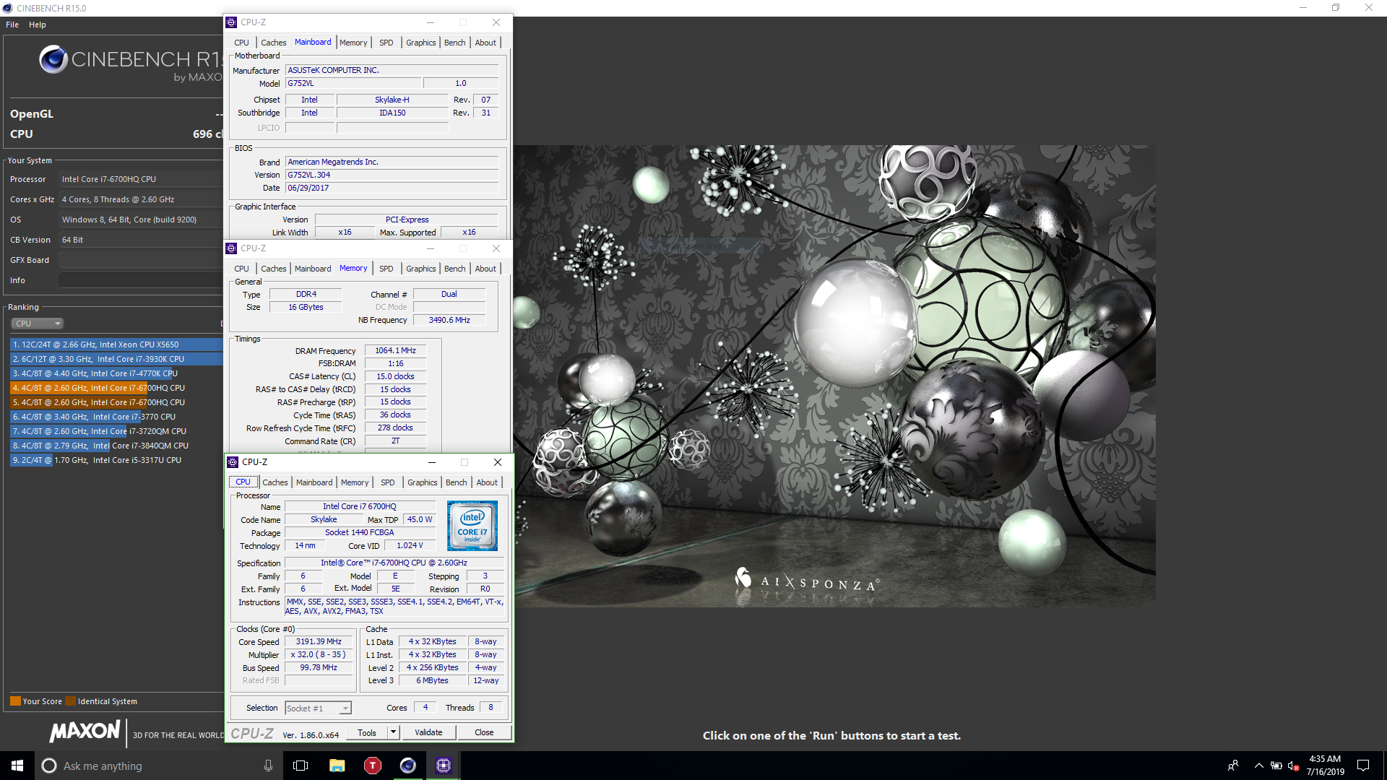
Task: Click the DRAM Frequency value 1064.1 MHz
Action: [x=396, y=350]
